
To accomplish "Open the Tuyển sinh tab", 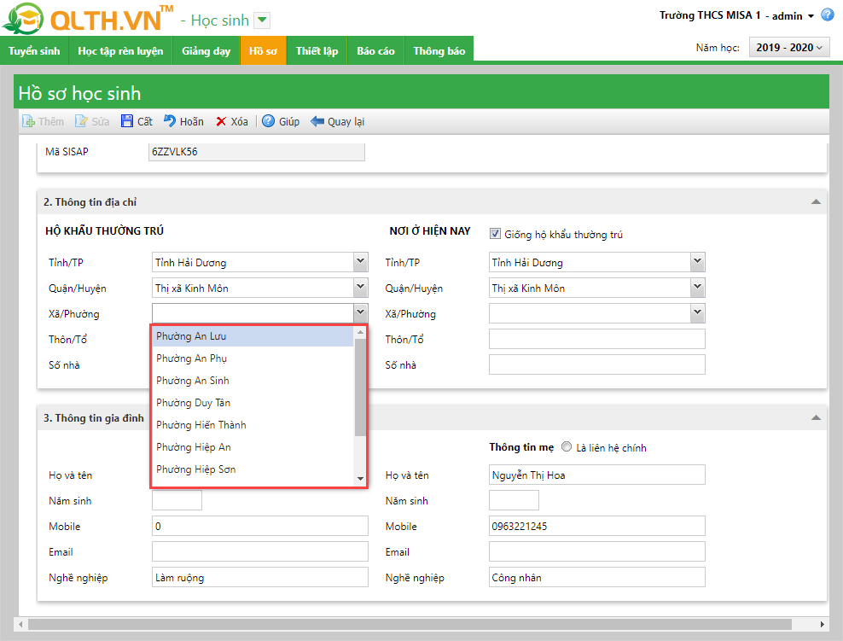I will point(34,50).
